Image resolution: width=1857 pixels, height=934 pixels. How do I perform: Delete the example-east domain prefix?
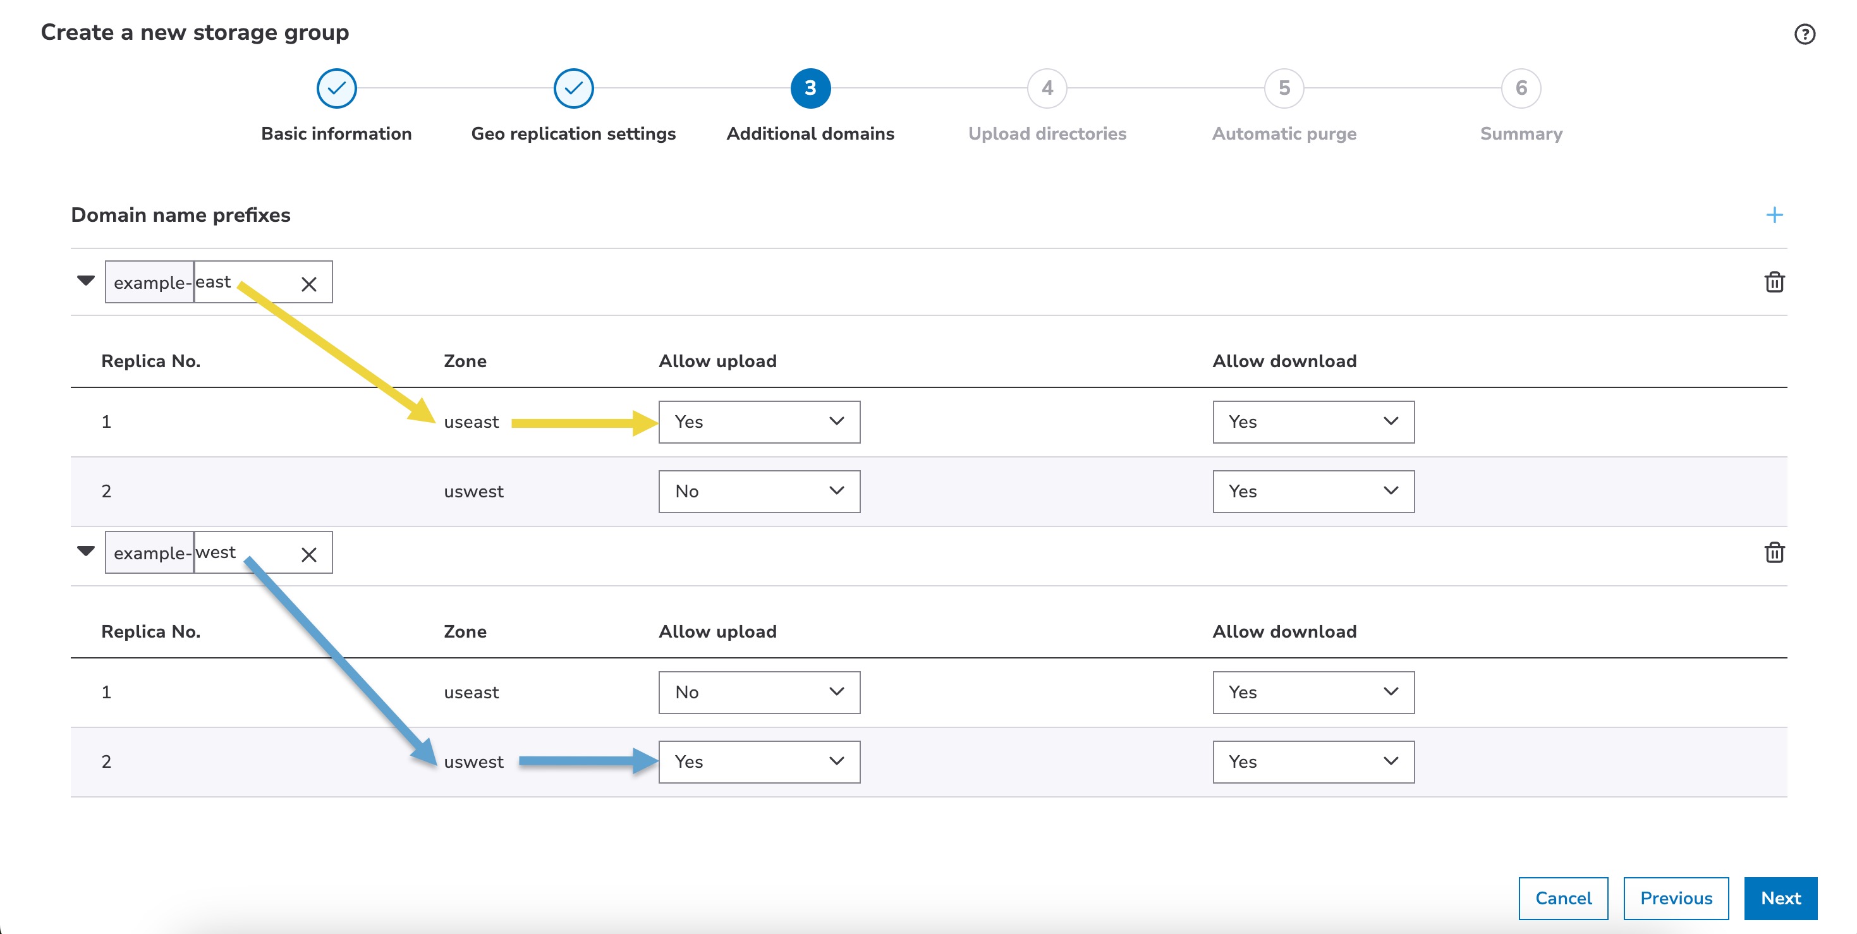coord(1774,282)
